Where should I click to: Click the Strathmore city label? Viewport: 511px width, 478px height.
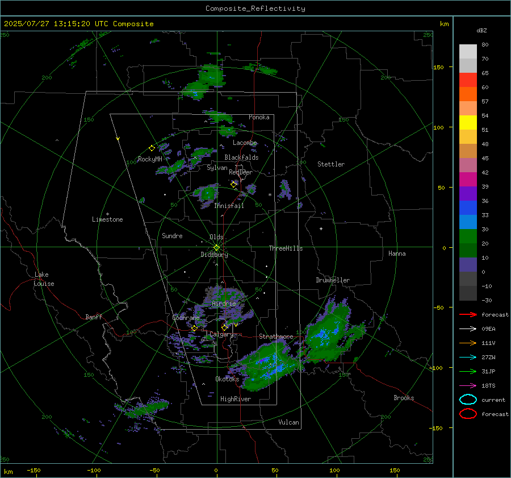coord(276,336)
